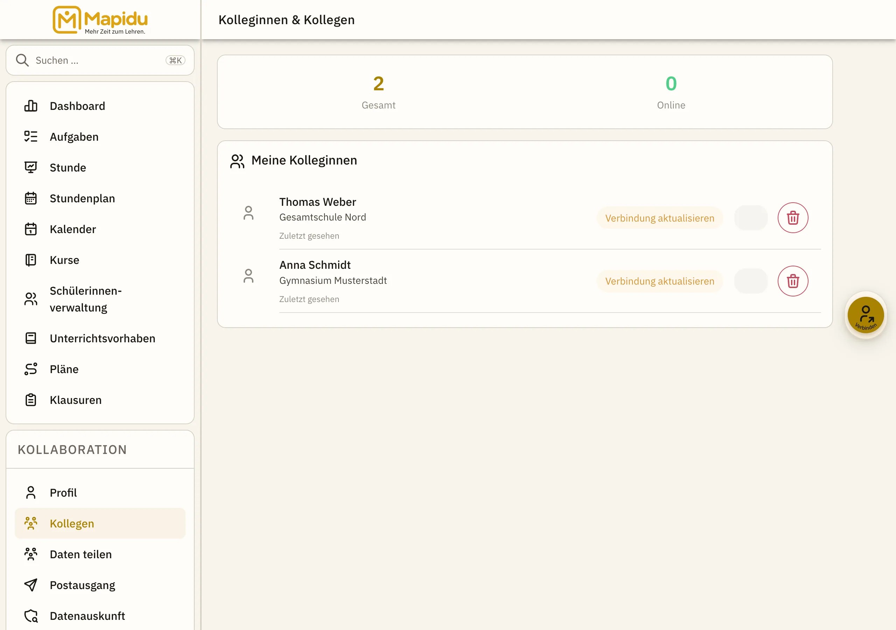This screenshot has width=896, height=630.
Task: Remove Anna Schmidt using the trash icon
Action: point(793,281)
